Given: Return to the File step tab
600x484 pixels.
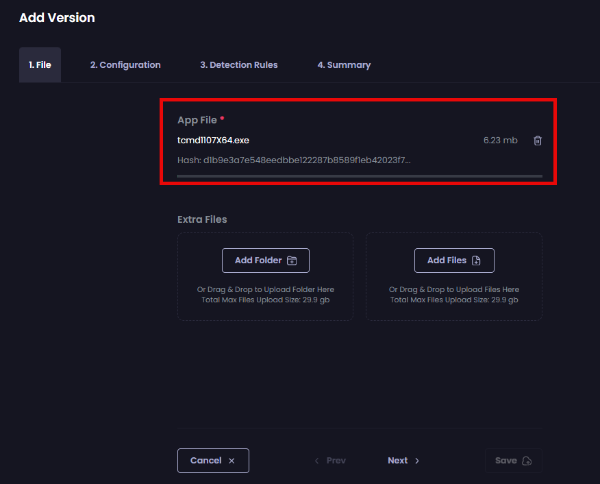Looking at the screenshot, I should pyautogui.click(x=40, y=64).
